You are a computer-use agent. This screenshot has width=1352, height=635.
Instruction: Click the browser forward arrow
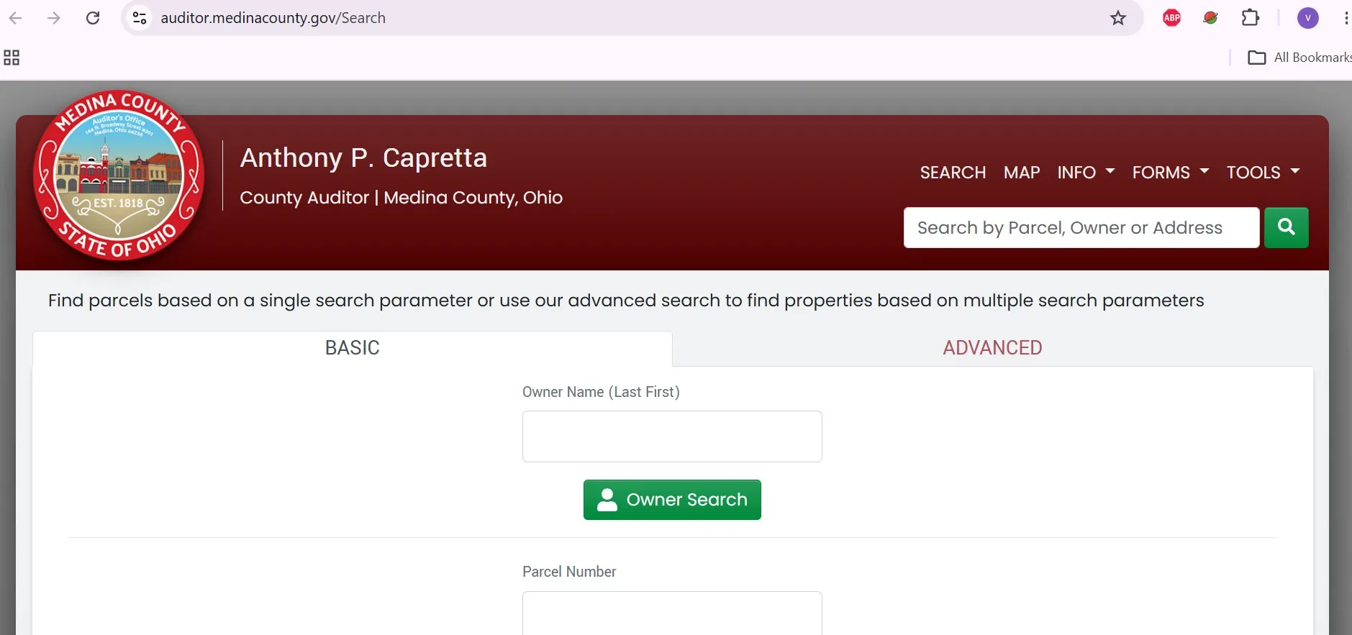click(x=54, y=18)
